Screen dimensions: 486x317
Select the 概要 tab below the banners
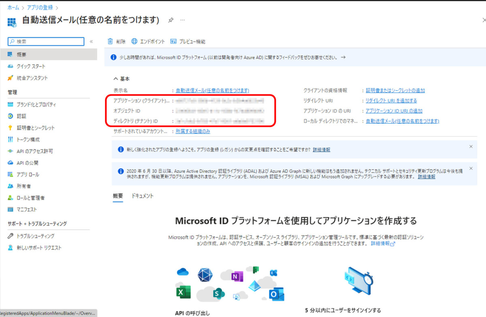tap(118, 196)
